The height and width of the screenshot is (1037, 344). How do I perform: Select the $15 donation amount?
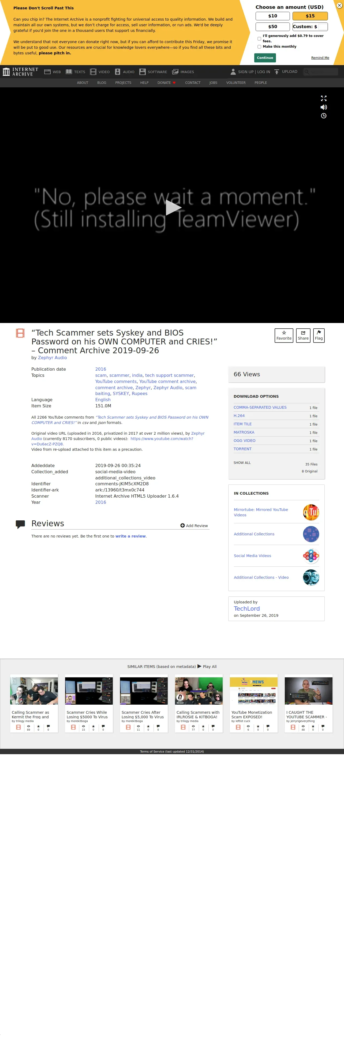tap(310, 16)
